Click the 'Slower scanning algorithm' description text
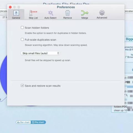The height and width of the screenshot is (133, 133). tap(56, 45)
